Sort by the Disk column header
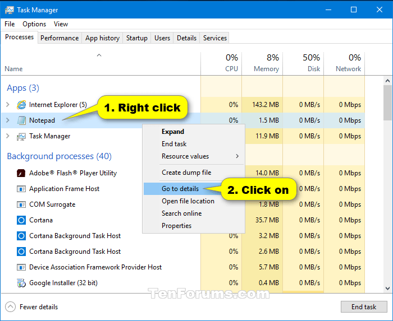Screen dimensions: 393x321 (x=303, y=63)
